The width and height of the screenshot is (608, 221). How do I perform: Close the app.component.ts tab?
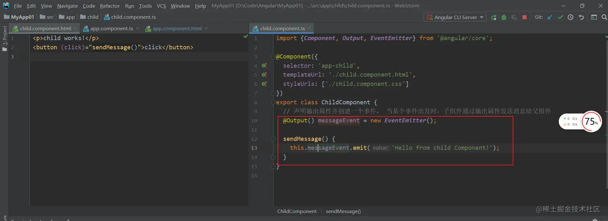click(138, 29)
